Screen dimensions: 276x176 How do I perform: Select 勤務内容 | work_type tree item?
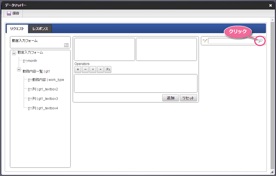[48, 80]
